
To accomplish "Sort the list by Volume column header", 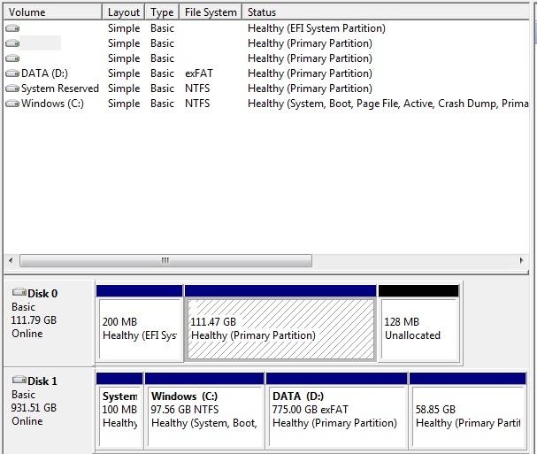I will pyautogui.click(x=51, y=12).
